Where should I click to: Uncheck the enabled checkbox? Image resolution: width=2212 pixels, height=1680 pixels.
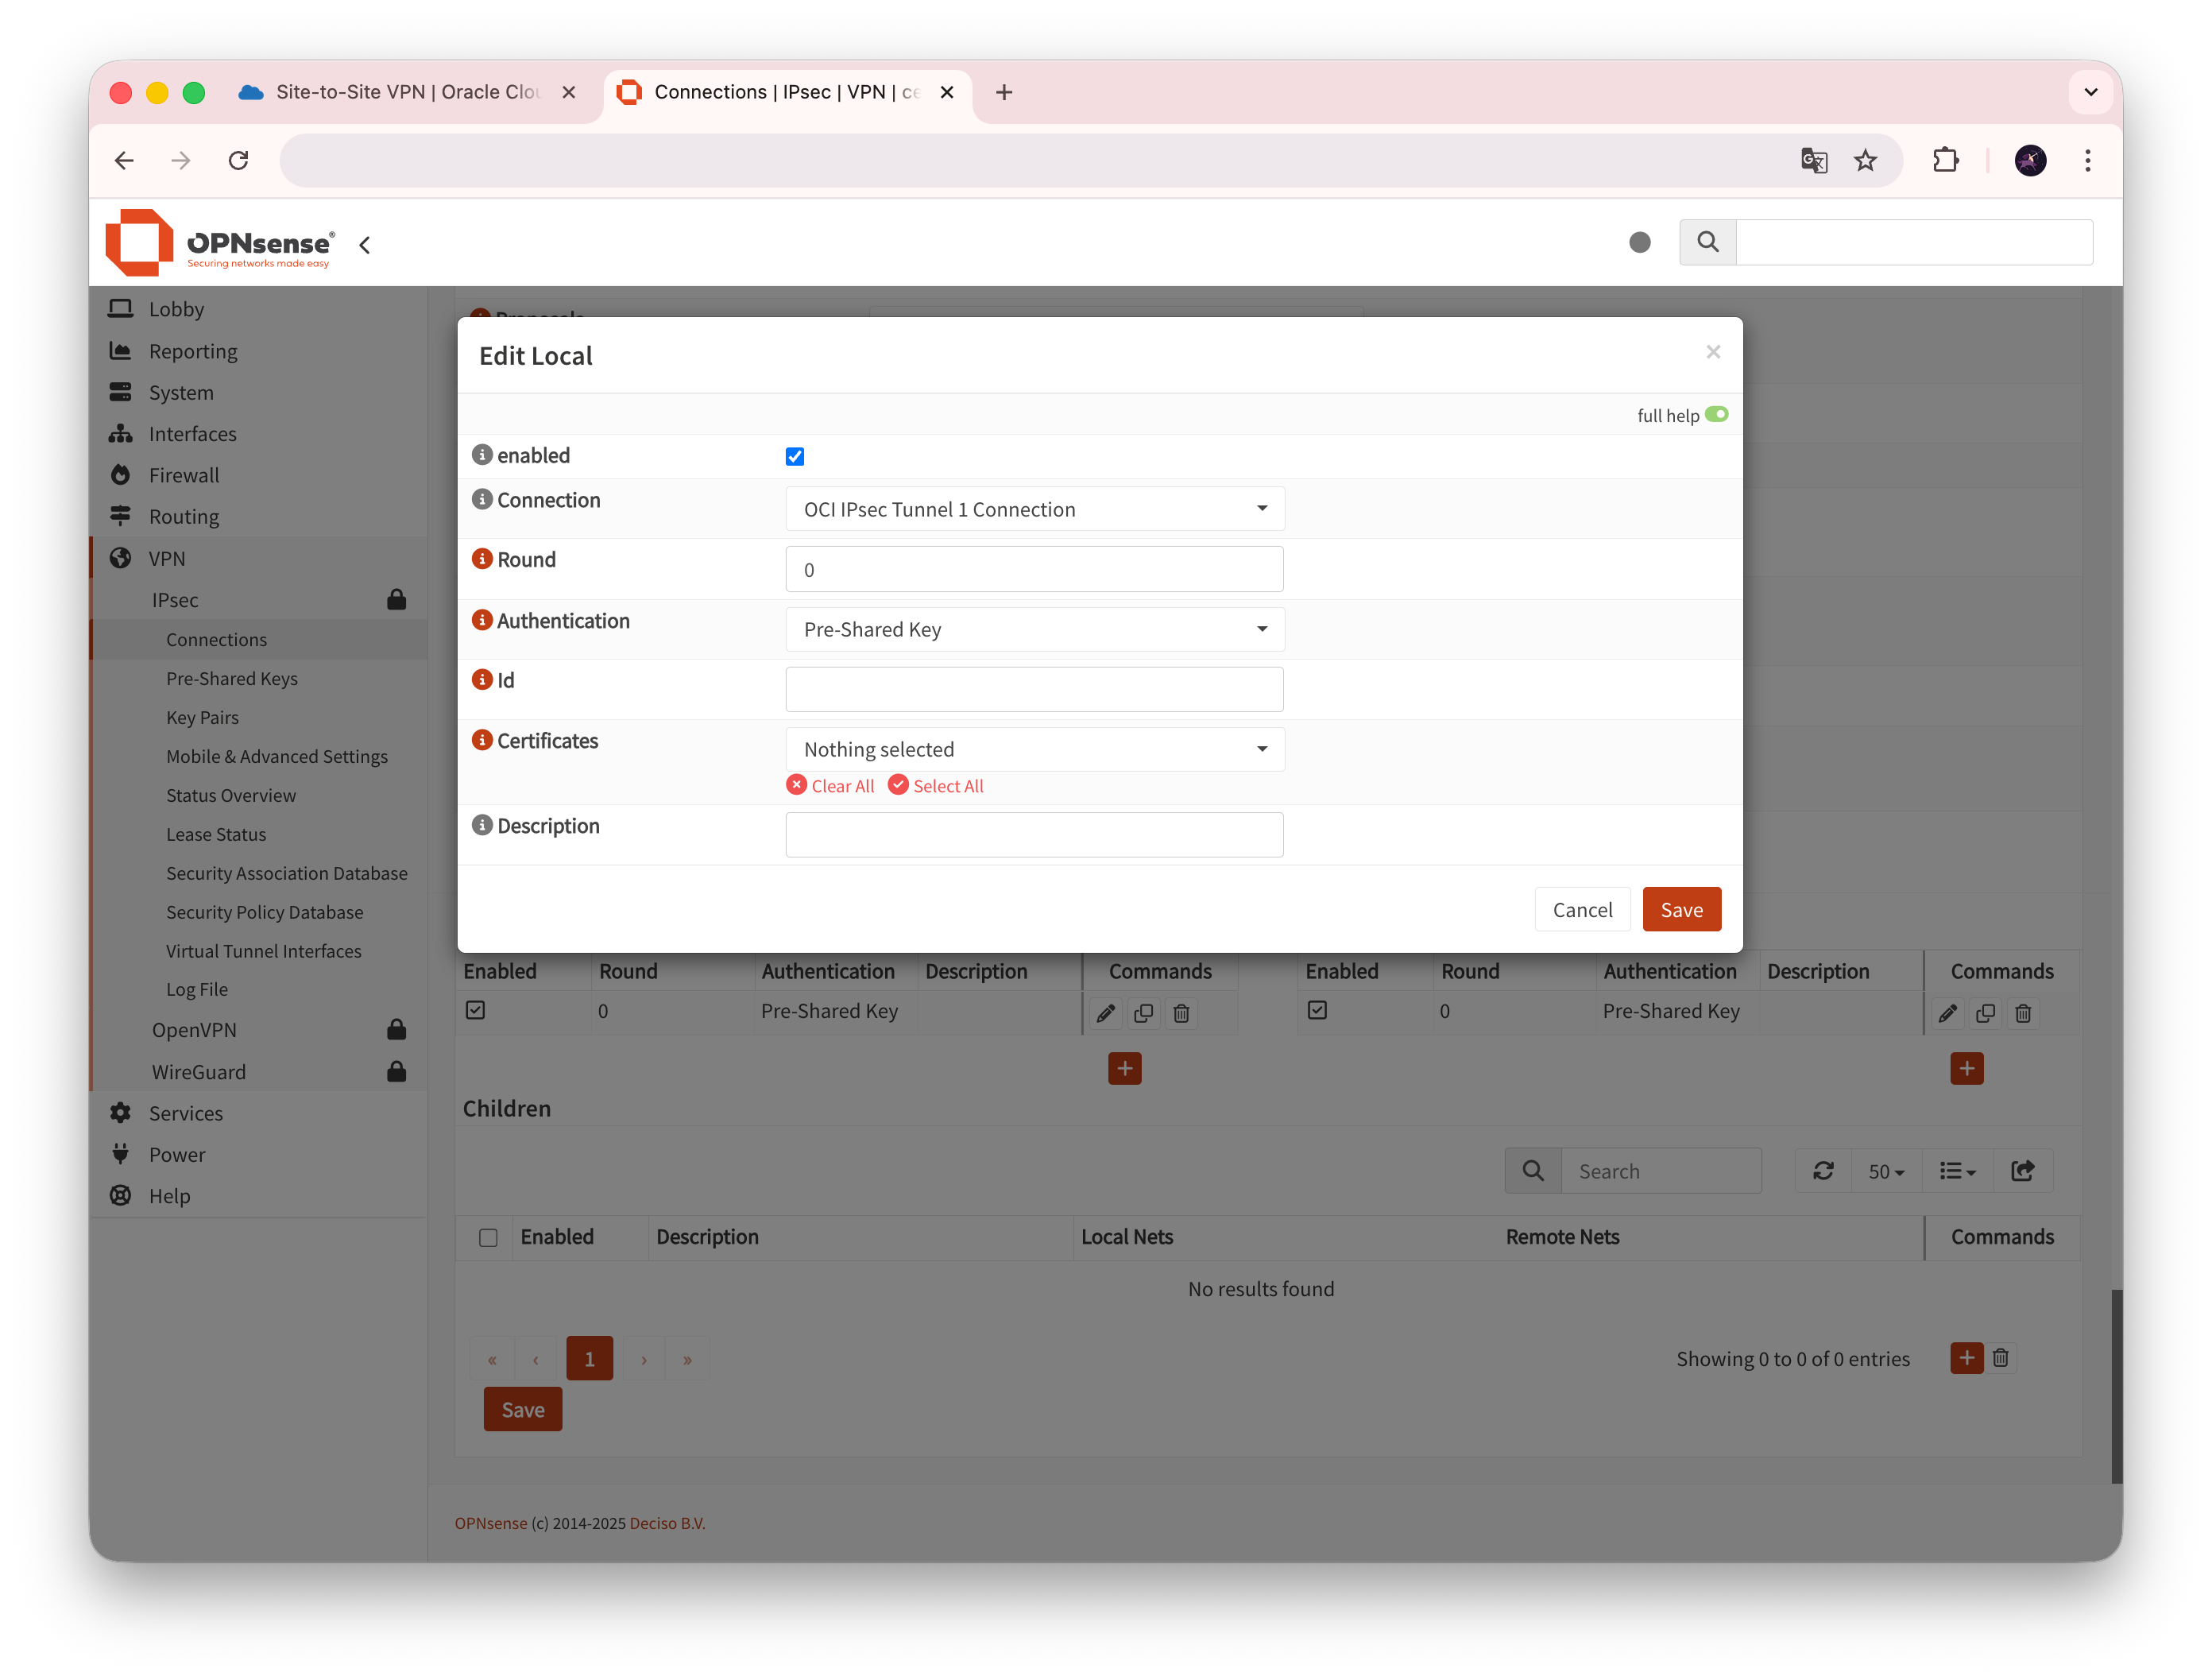(x=795, y=457)
